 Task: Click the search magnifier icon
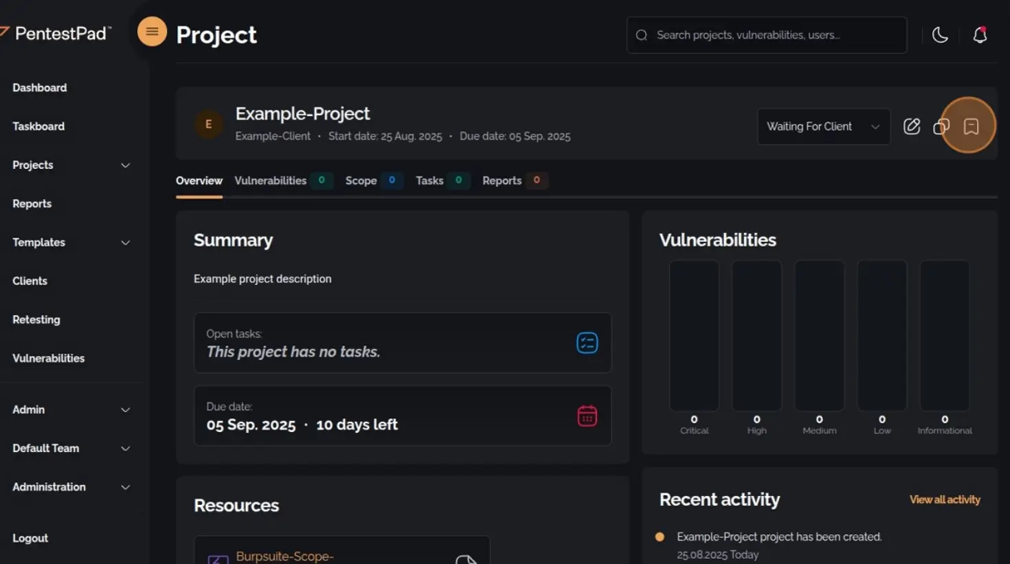click(641, 35)
